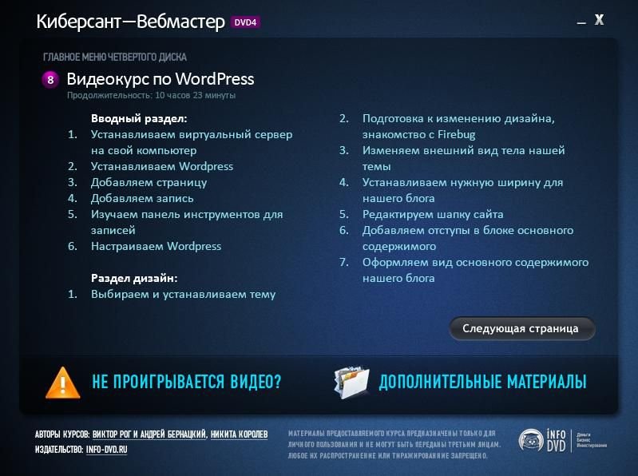The image size is (638, 476).
Task: Click the Видеокурс по WordPress title
Action: click(160, 79)
